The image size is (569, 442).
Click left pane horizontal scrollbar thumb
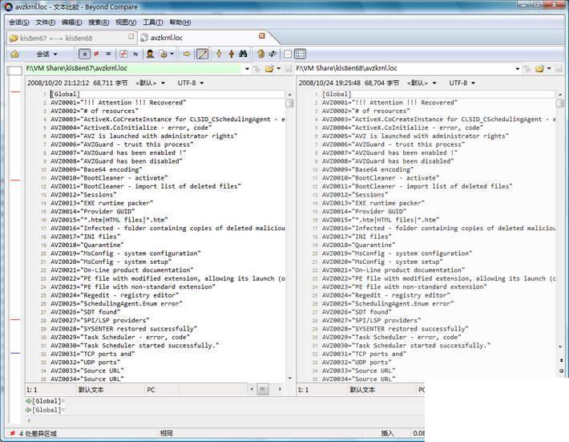262,389
